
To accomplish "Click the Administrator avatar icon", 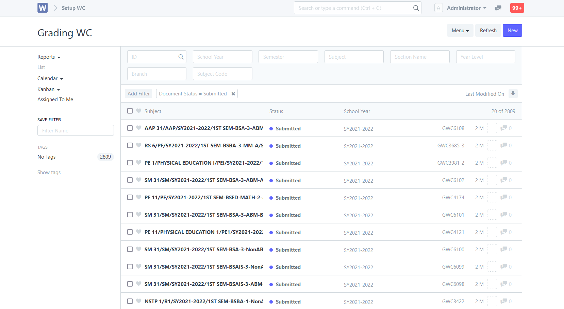I will 438,8.
